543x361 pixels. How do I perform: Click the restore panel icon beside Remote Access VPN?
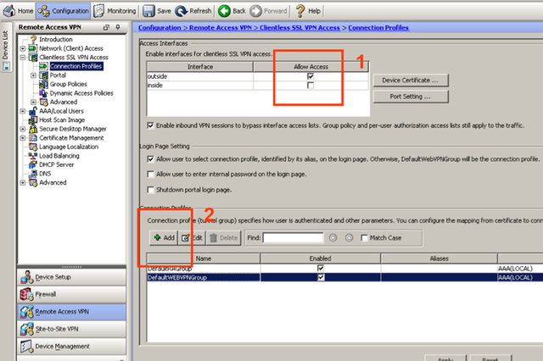tap(106, 27)
